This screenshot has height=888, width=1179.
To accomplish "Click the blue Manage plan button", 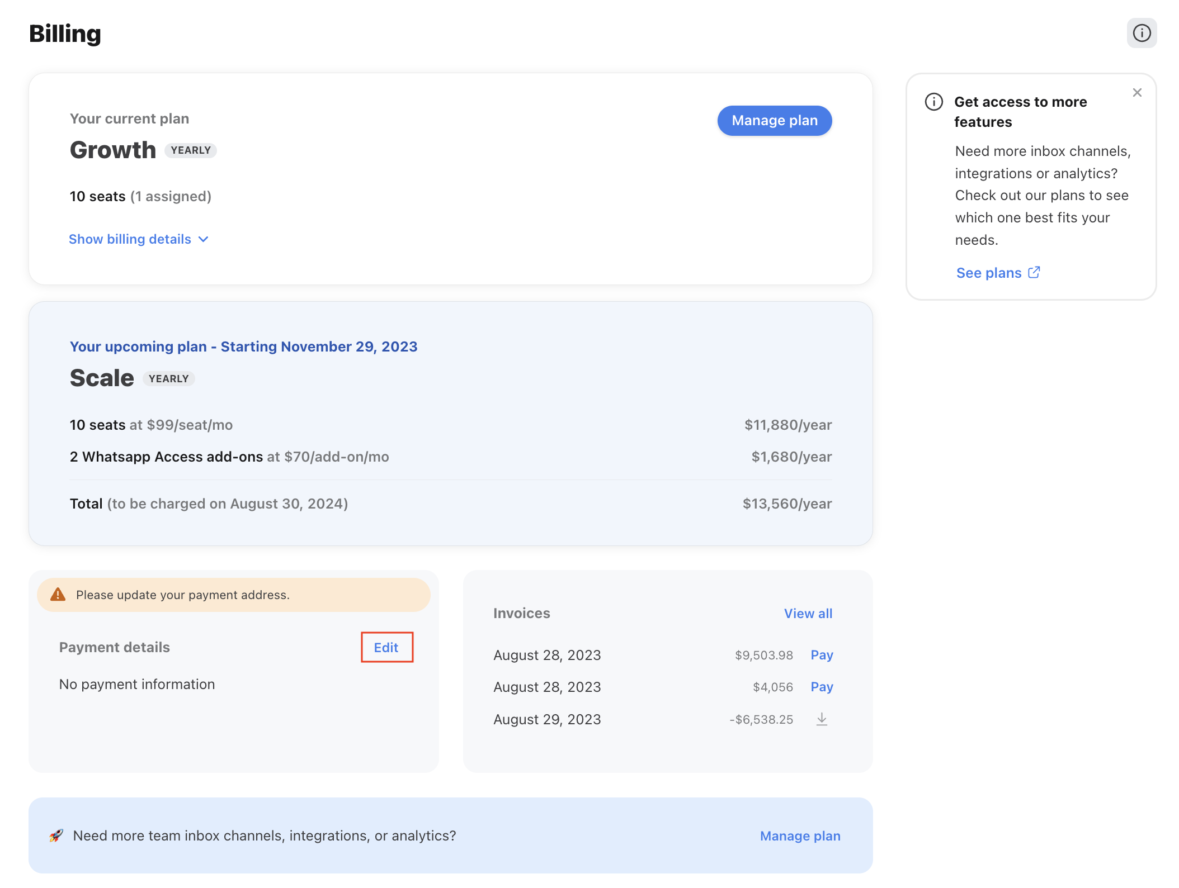I will click(775, 120).
